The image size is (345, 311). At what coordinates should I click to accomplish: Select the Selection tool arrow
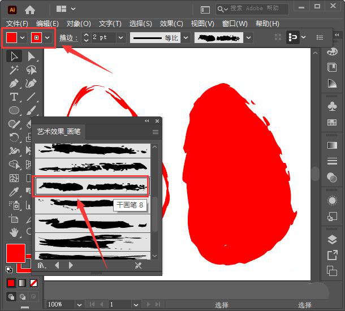[x=14, y=57]
